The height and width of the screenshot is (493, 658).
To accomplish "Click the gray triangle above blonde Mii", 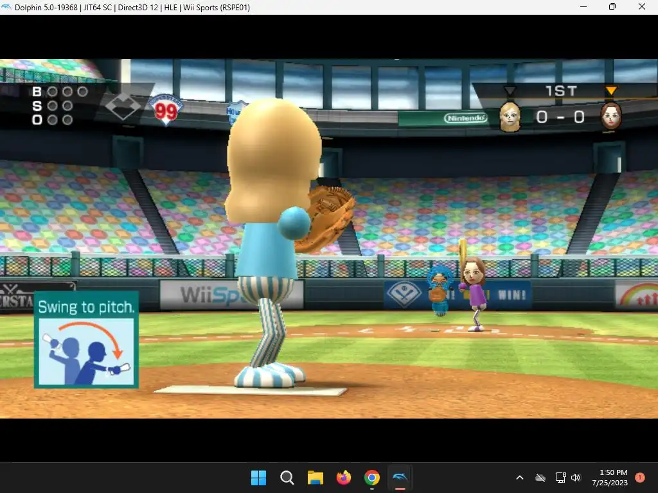I will point(510,91).
